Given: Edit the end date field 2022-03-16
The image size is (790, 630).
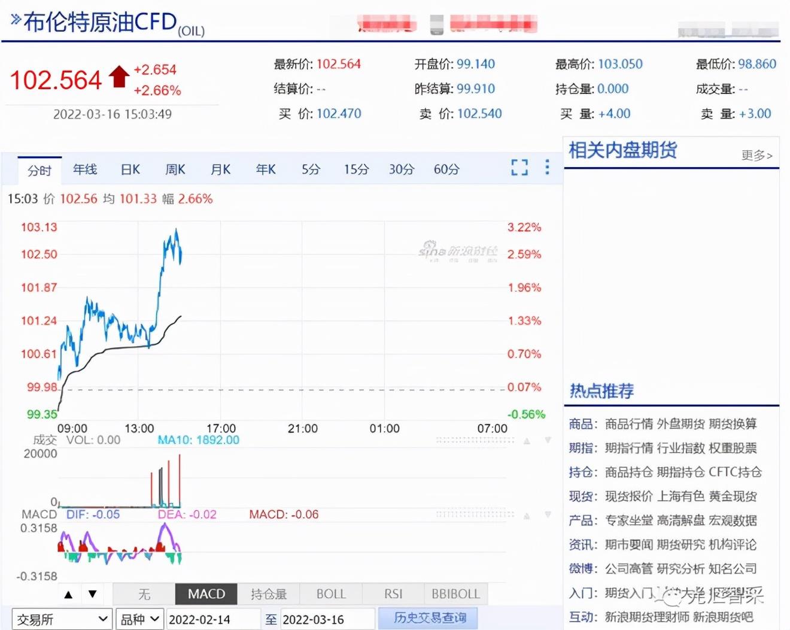Looking at the screenshot, I should point(327,619).
